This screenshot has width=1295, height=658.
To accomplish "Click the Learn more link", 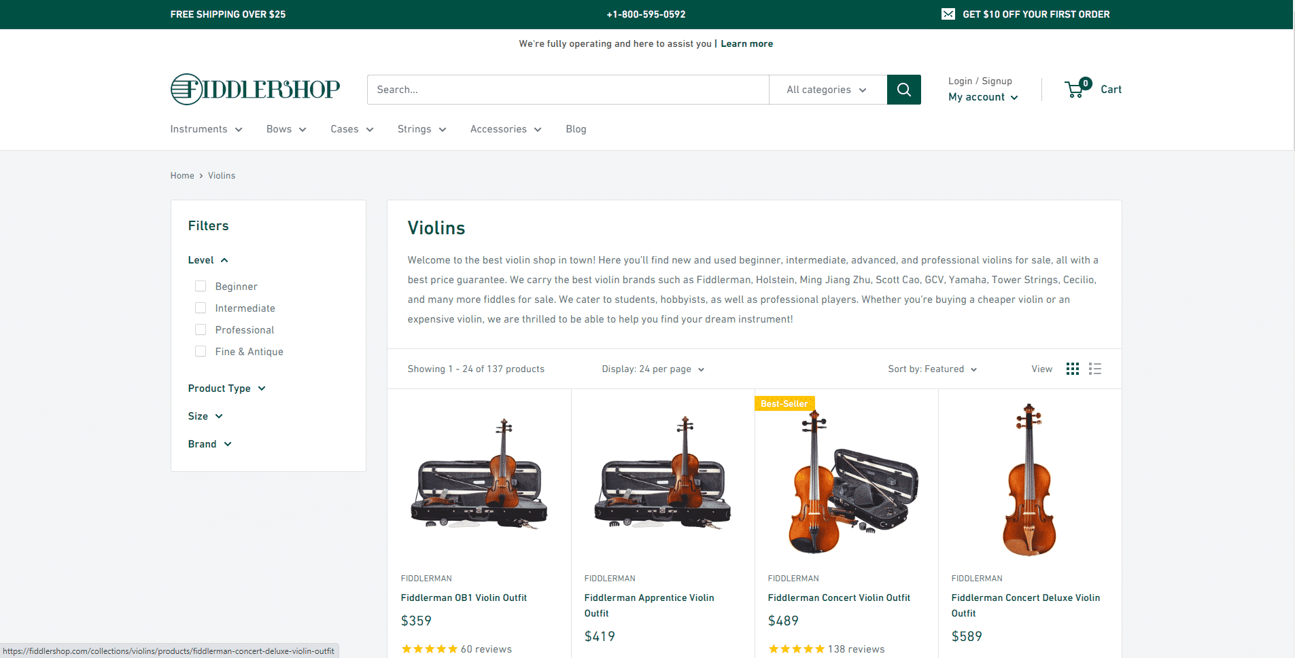I will [746, 43].
